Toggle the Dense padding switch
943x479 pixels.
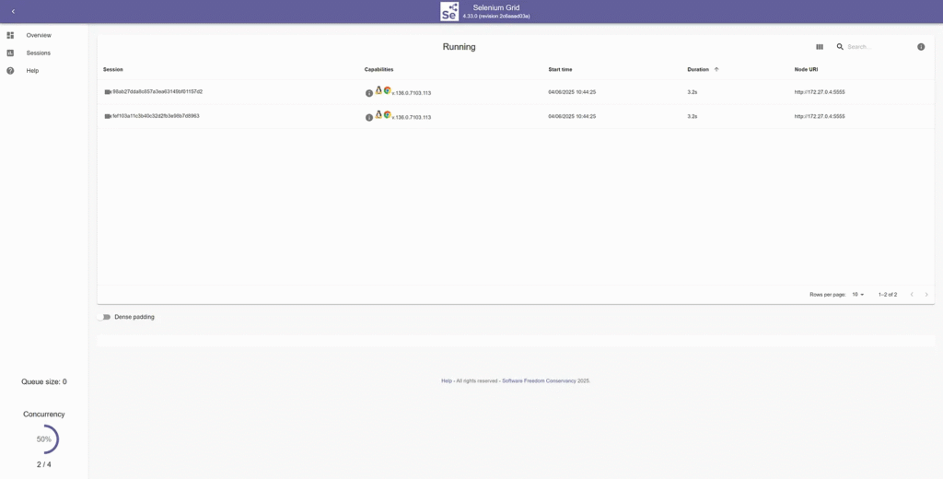[x=104, y=317]
